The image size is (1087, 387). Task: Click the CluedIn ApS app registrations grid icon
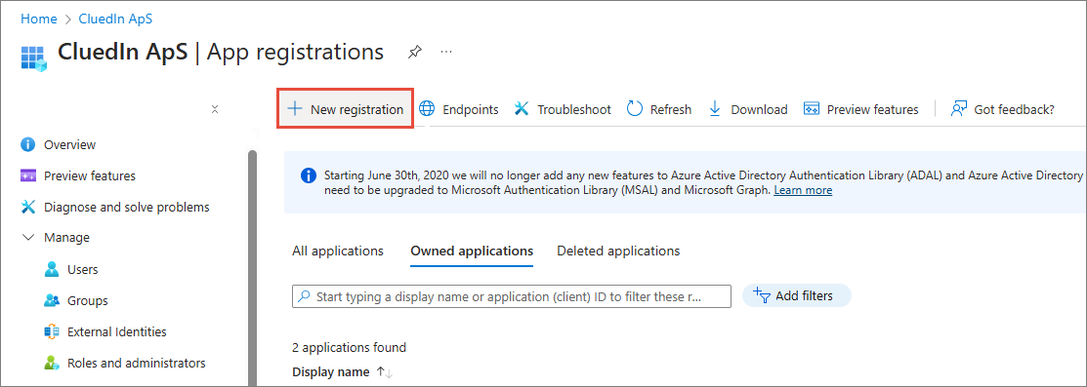coord(32,58)
